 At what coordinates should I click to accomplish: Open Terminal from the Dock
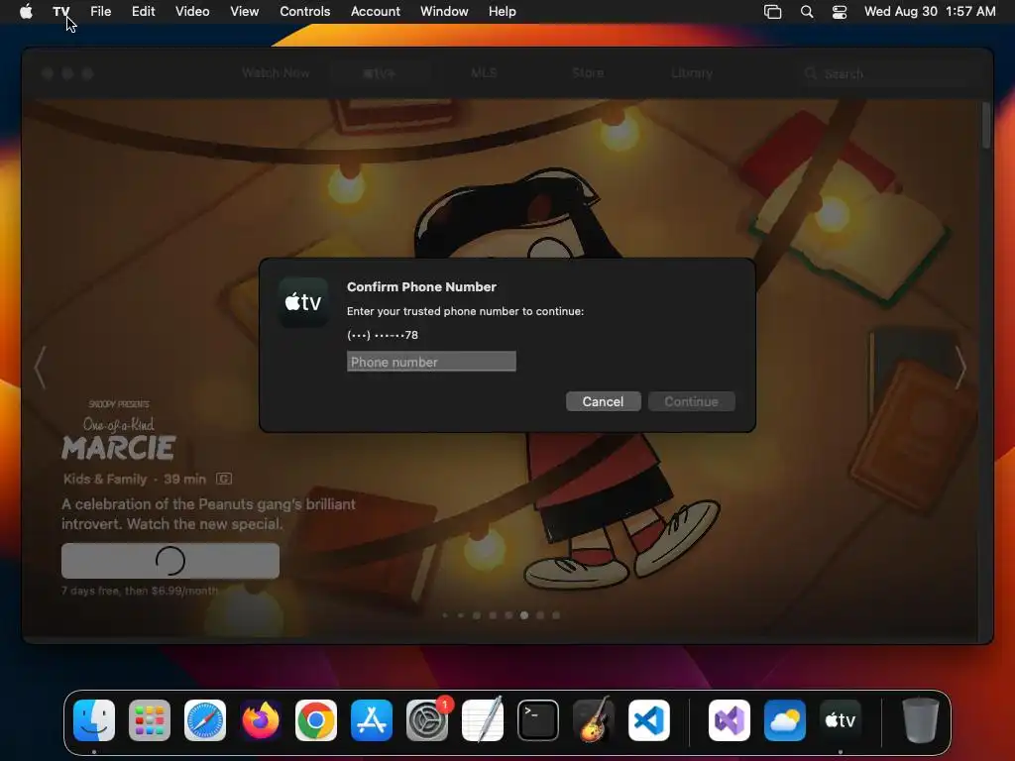(538, 720)
